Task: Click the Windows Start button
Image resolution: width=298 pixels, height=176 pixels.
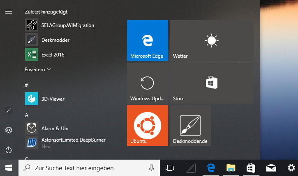Action: (x=9, y=168)
